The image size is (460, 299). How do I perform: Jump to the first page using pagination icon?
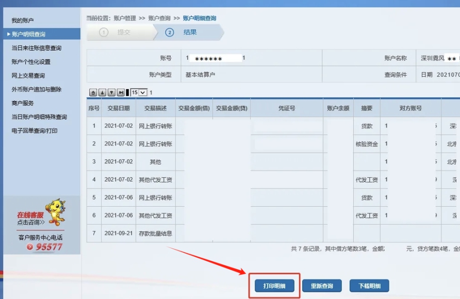click(93, 92)
